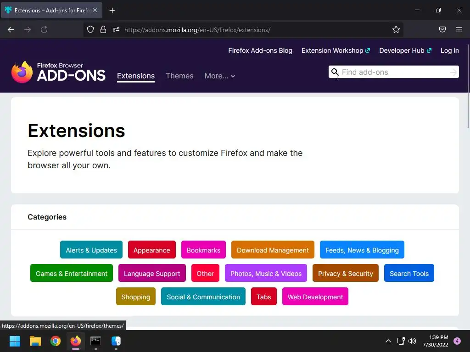Viewport: 470px width, 352px height.
Task: Open Social & Communication category
Action: [x=203, y=297]
